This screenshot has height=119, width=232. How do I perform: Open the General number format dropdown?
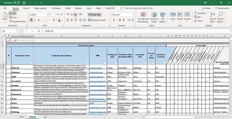[x=133, y=15]
